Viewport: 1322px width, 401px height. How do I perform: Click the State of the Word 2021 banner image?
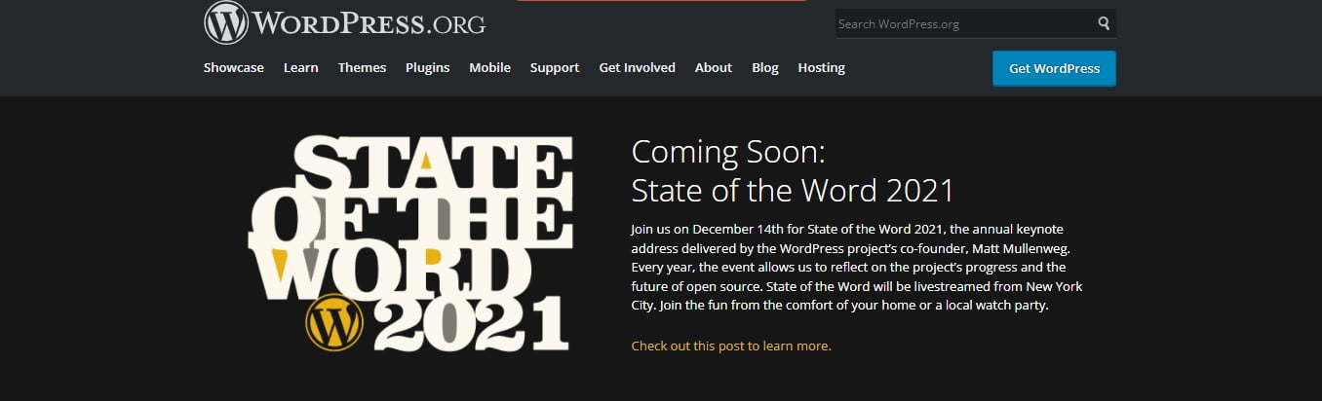pyautogui.click(x=410, y=243)
